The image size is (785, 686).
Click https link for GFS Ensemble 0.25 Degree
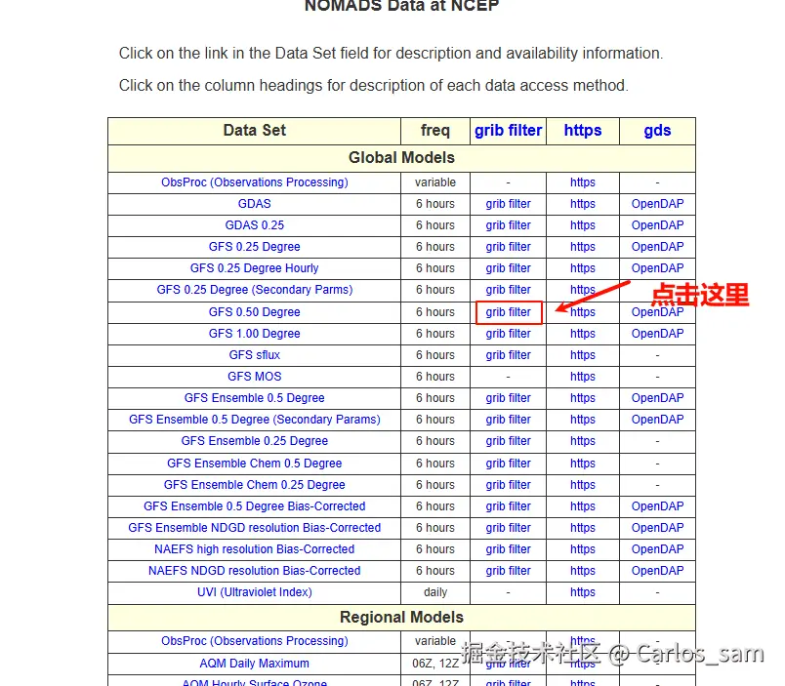coord(583,441)
